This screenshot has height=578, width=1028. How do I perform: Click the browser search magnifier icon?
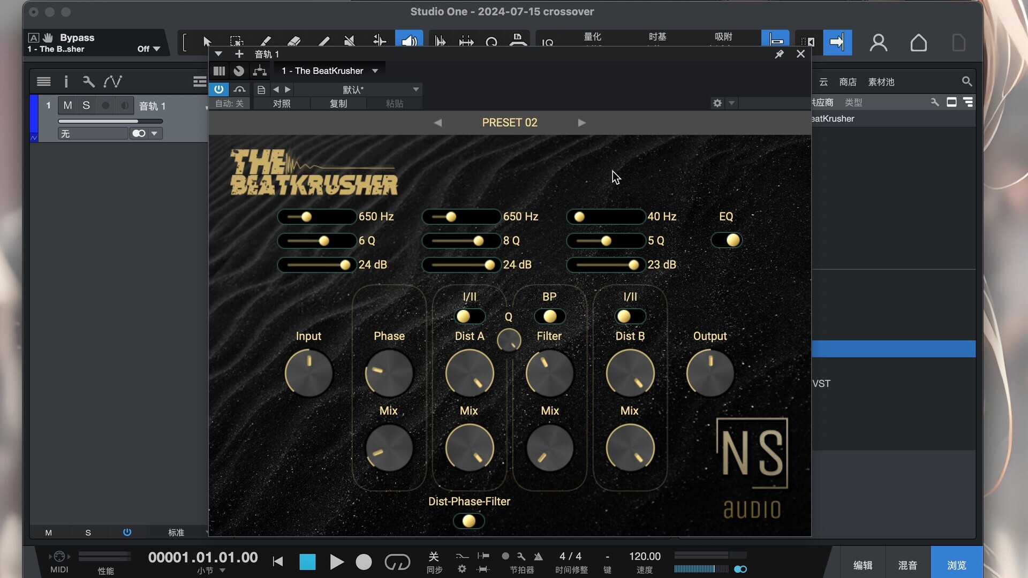pos(966,81)
